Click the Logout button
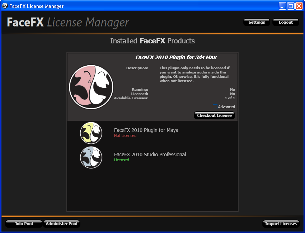305x233 pixels. (286, 22)
